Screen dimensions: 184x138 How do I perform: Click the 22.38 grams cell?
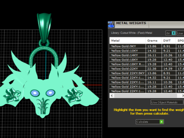click(x=153, y=69)
